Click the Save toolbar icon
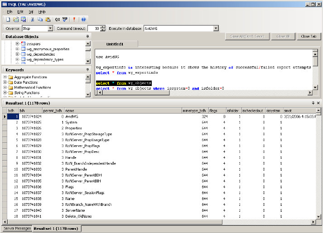323x233 pixels. pyautogui.click(x=24, y=19)
